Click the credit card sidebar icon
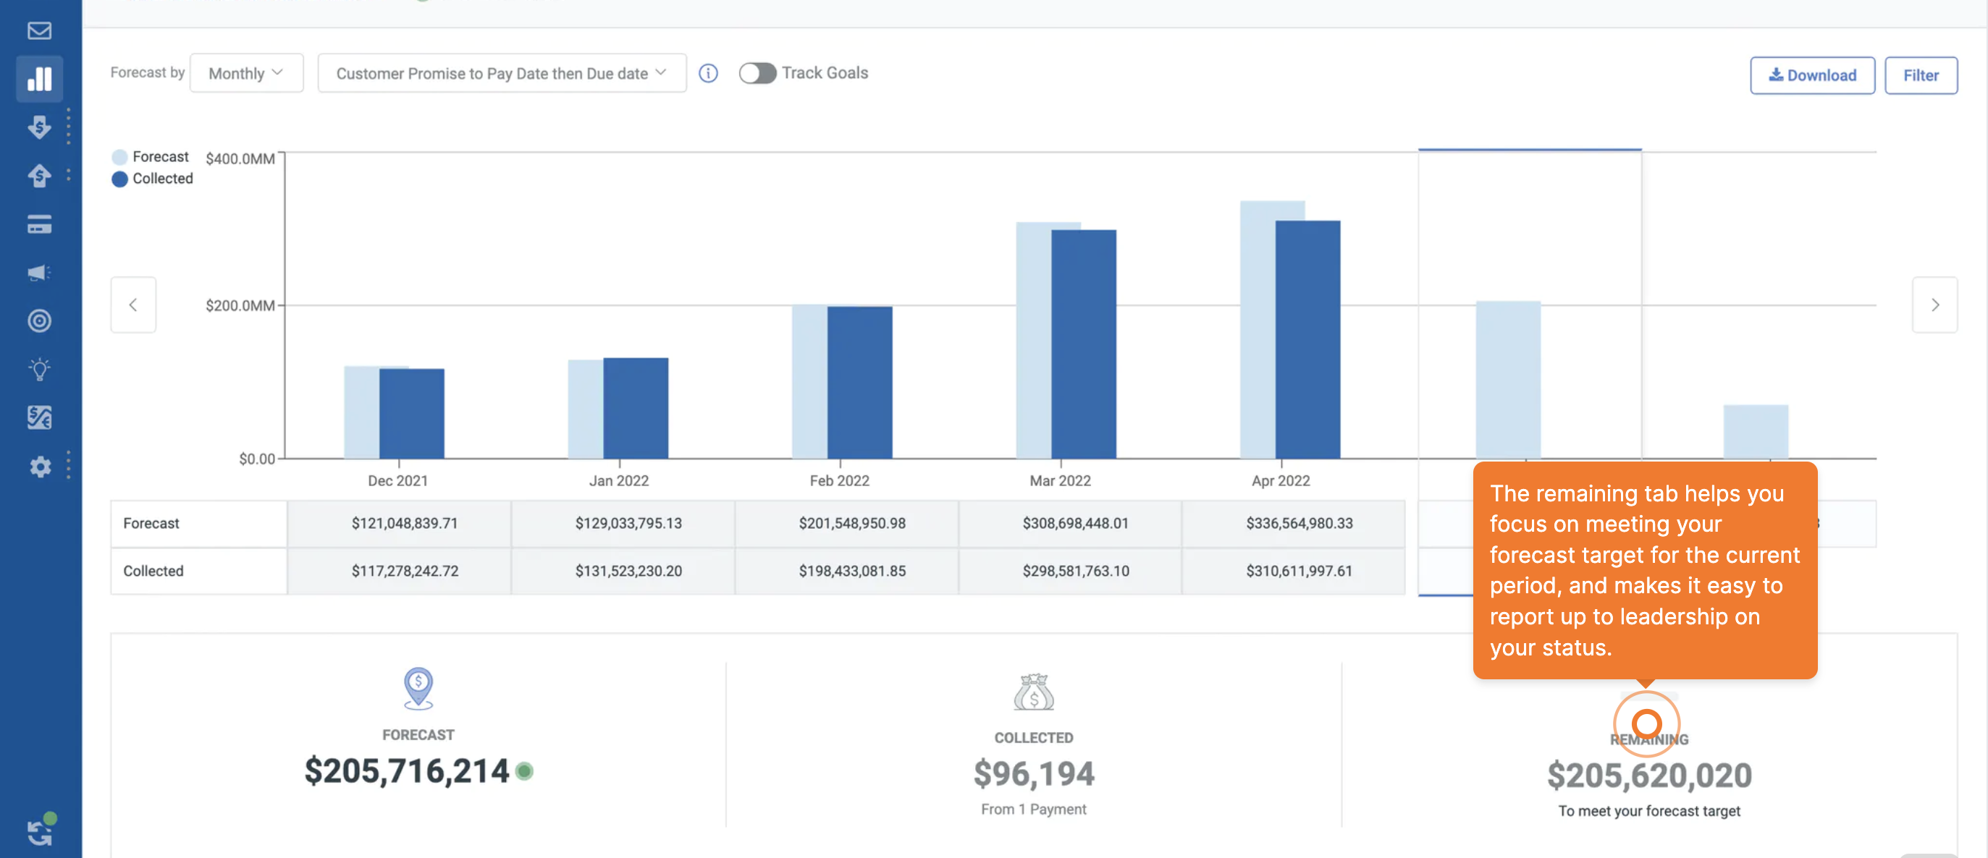The width and height of the screenshot is (1988, 858). pos(39,224)
